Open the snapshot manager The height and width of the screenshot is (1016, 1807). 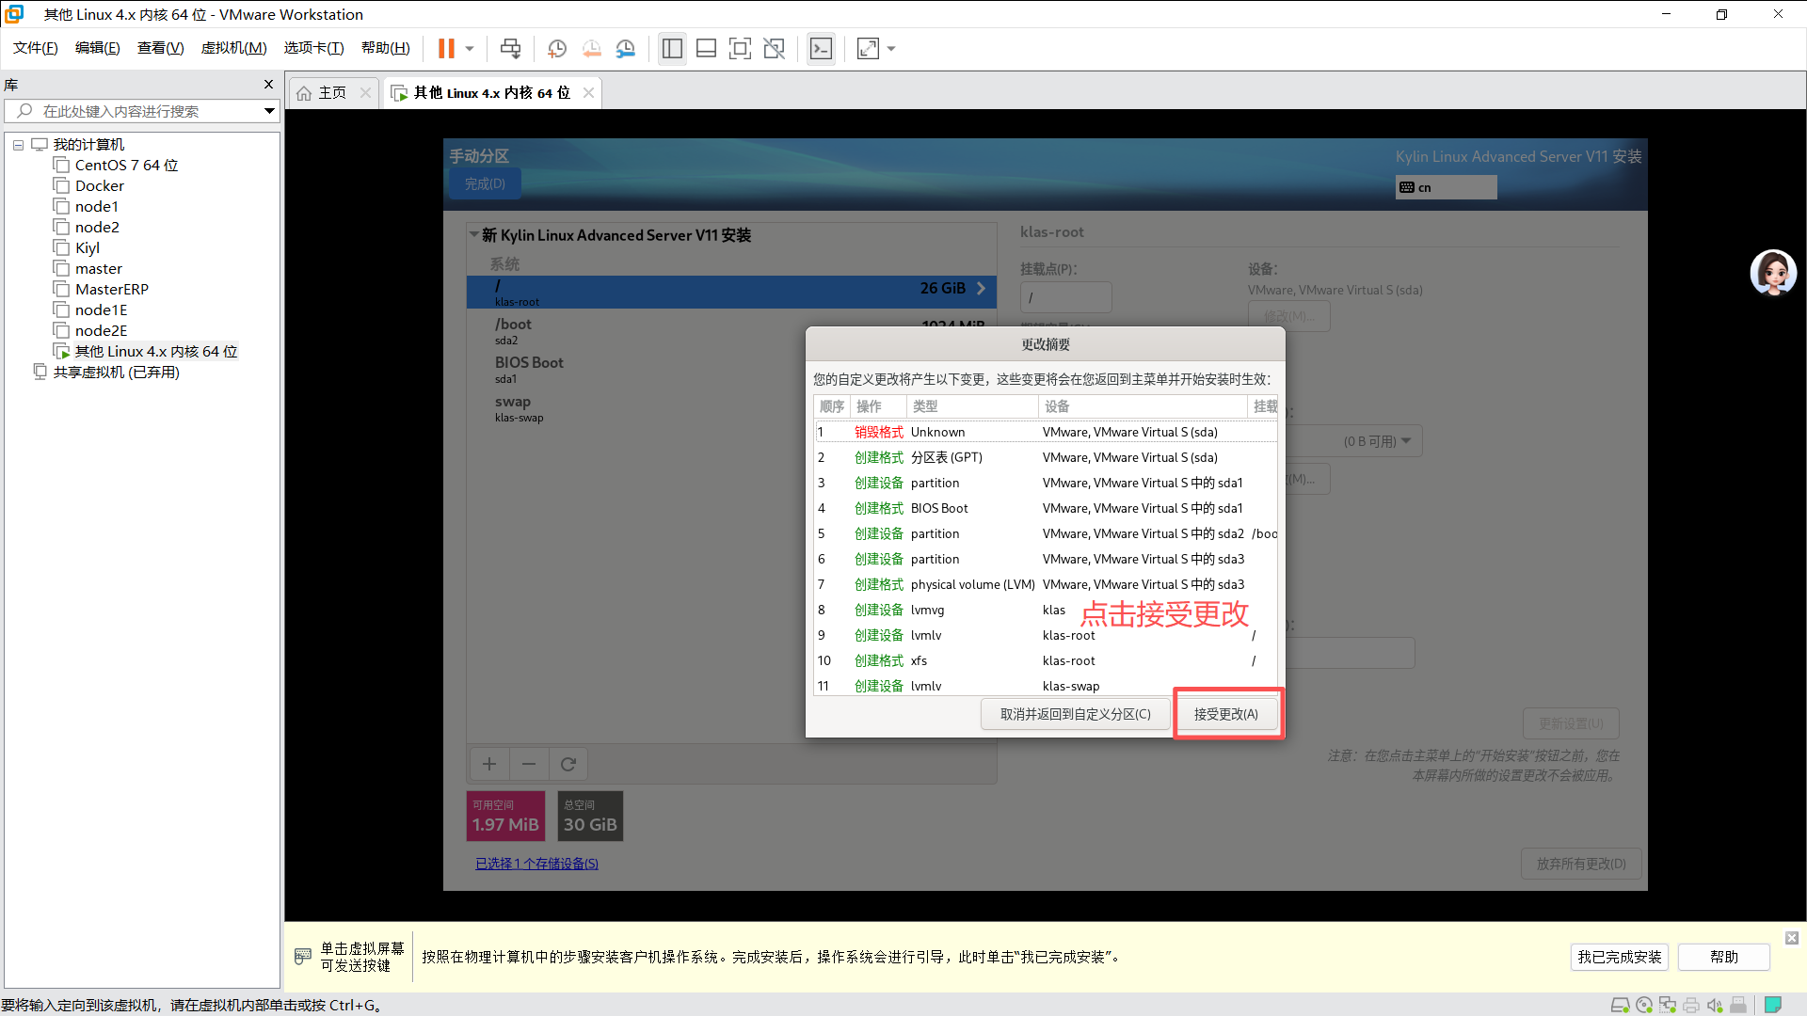coord(626,48)
